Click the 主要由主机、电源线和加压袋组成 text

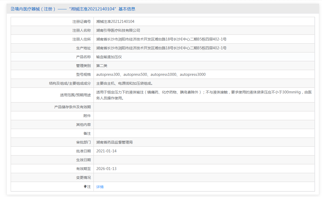click(x=124, y=83)
